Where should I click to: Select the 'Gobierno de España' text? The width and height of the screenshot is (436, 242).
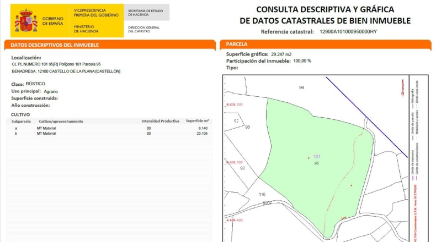(53, 21)
